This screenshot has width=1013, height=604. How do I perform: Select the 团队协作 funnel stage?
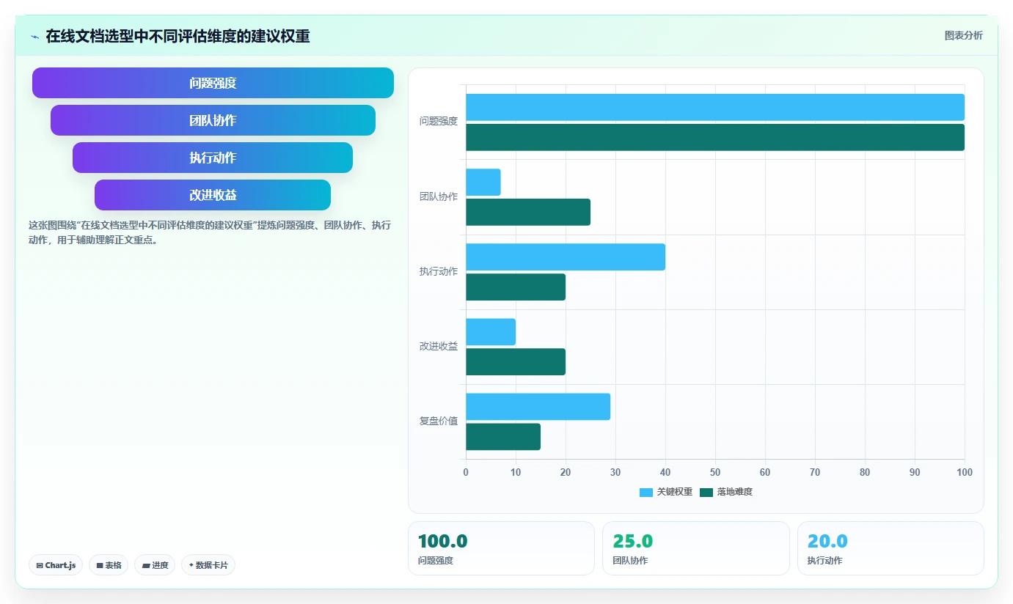click(x=213, y=120)
